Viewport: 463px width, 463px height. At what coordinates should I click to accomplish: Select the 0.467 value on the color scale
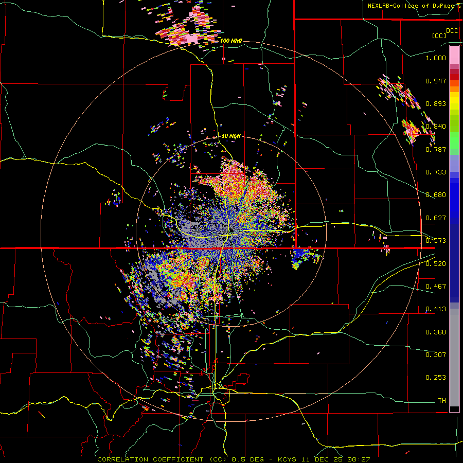coord(436,286)
